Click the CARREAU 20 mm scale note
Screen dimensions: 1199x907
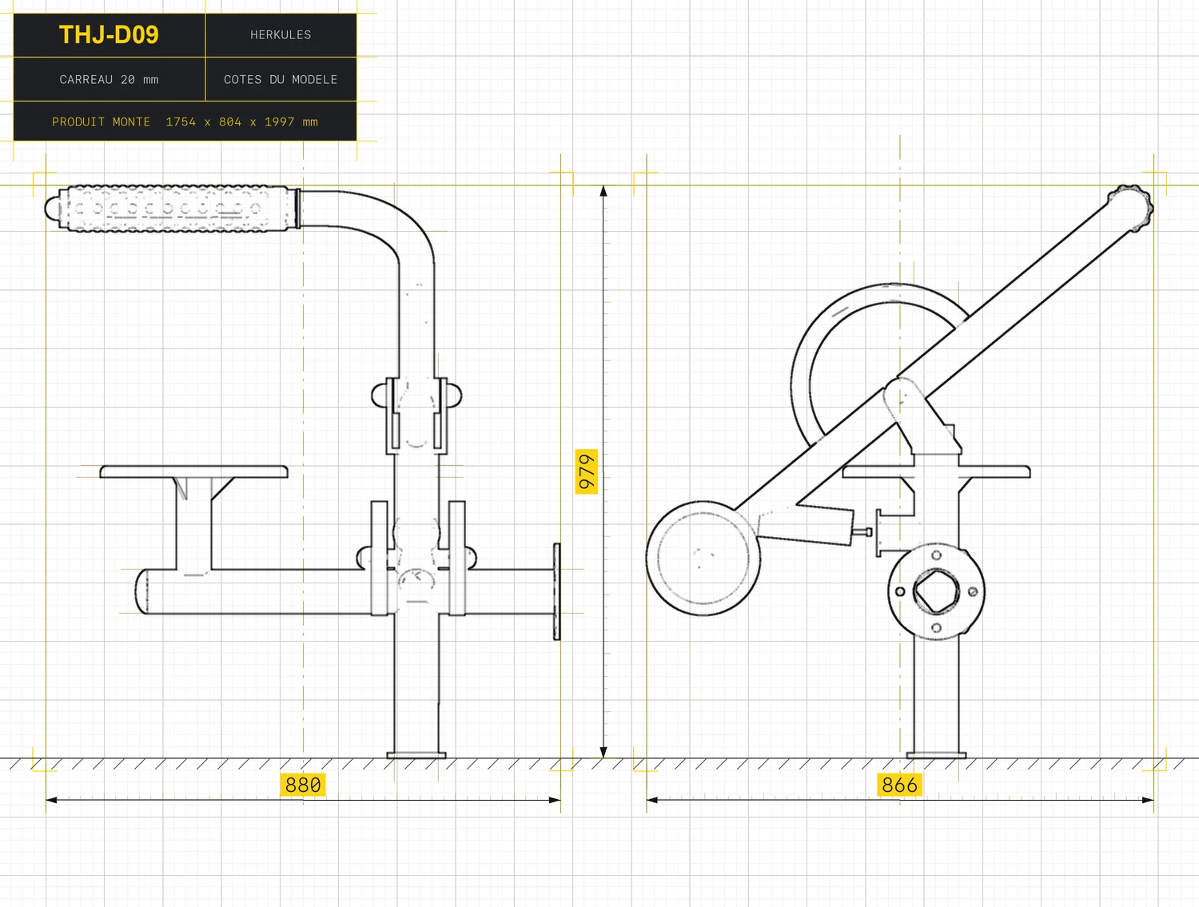[x=109, y=80]
